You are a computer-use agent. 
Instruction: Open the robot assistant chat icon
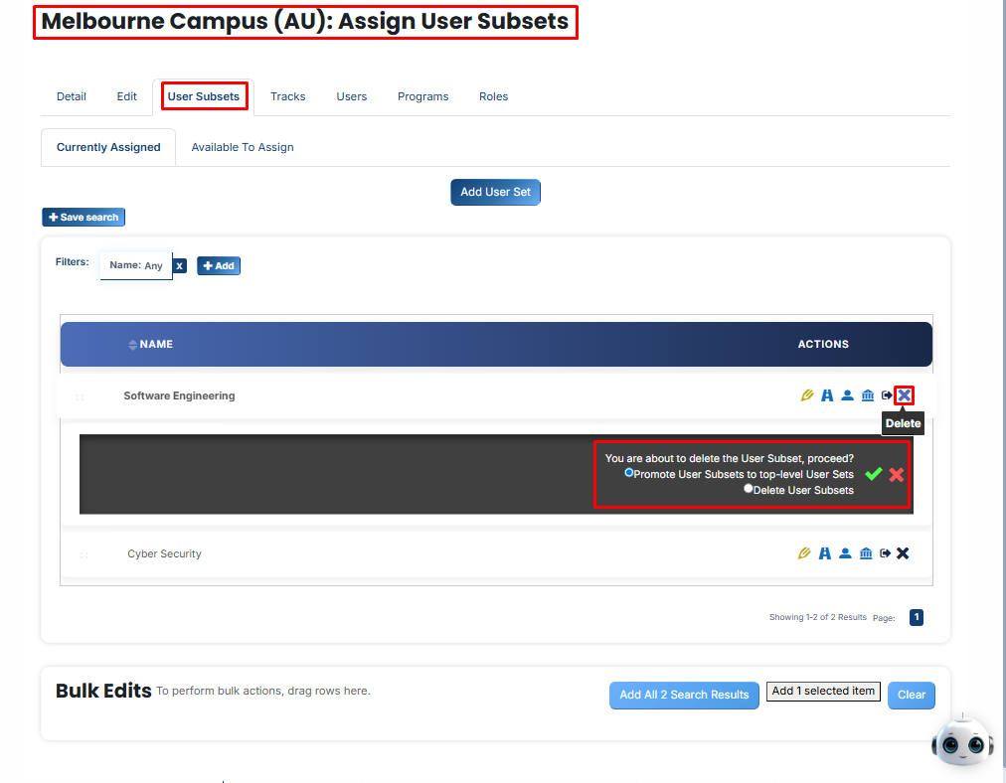[961, 741]
